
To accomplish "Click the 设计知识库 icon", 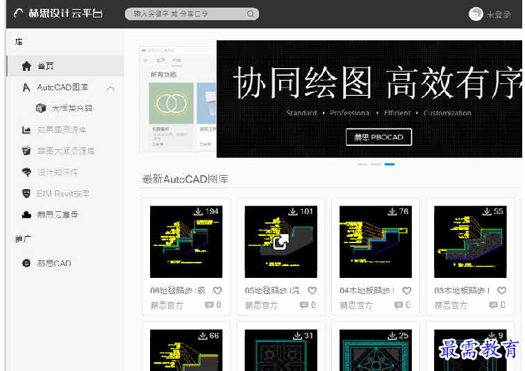I will 26,172.
